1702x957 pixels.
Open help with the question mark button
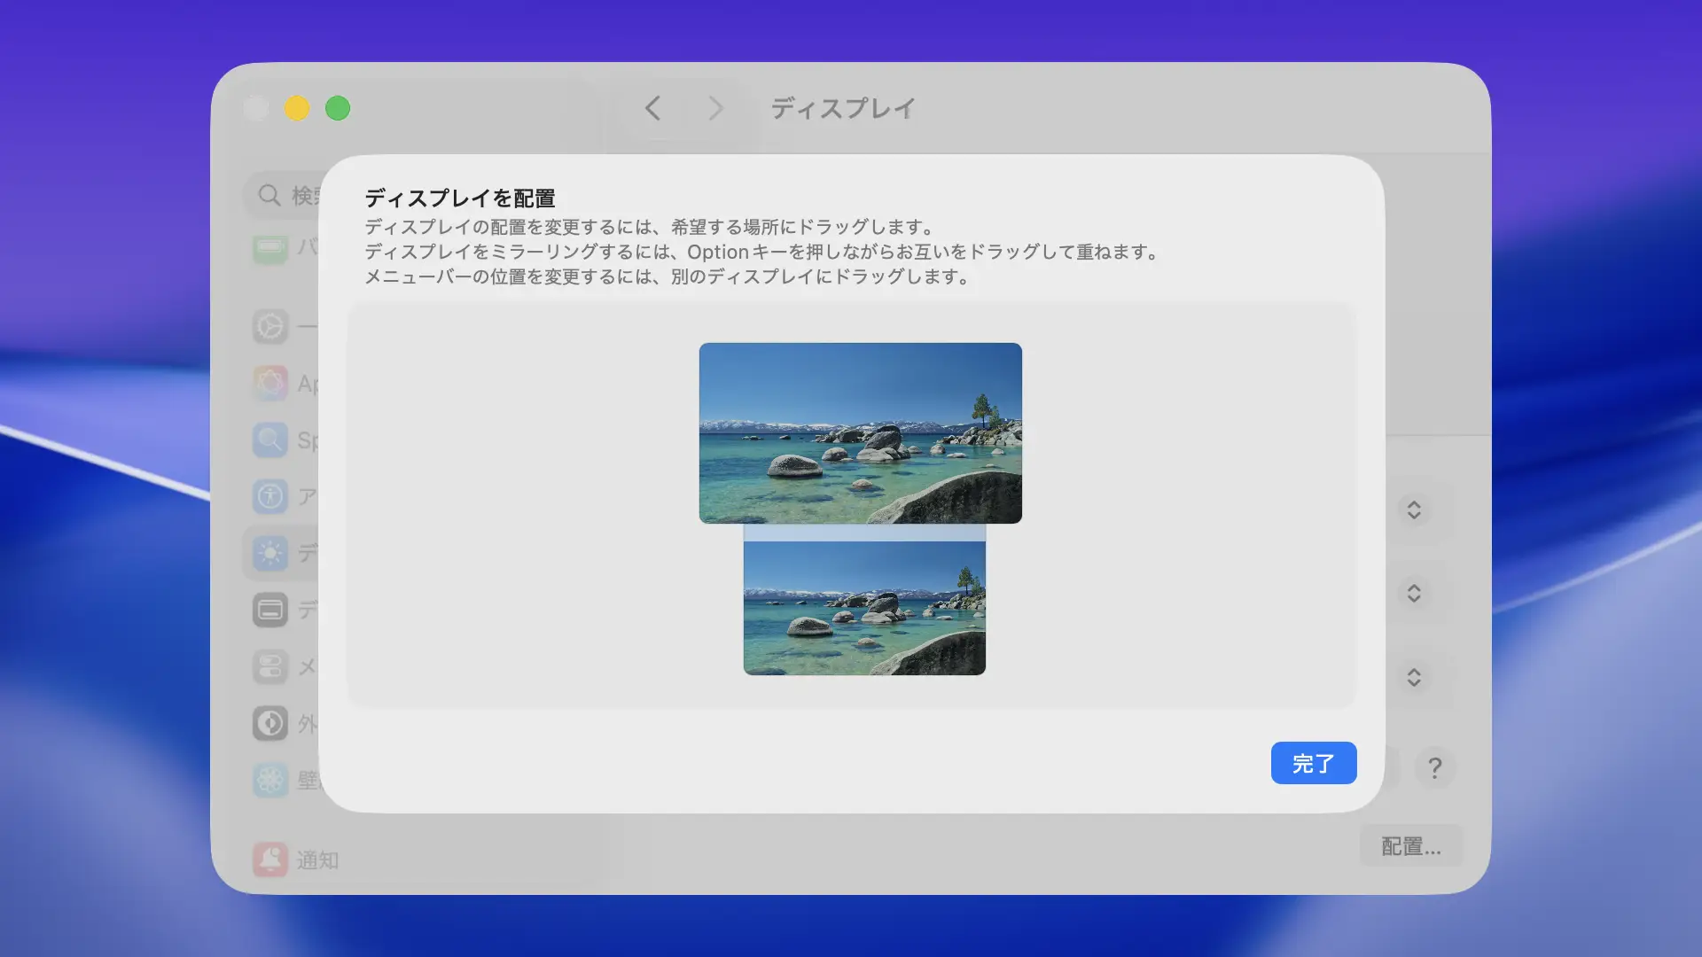point(1434,766)
